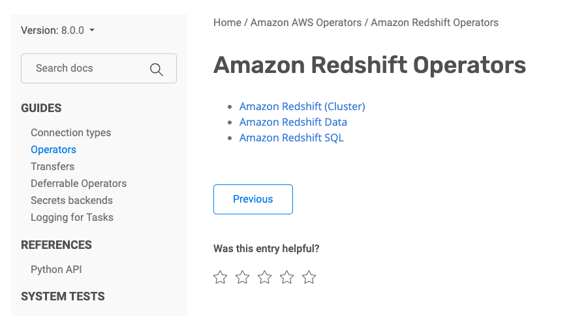Open Amazon Redshift (Cluster) link

(x=302, y=106)
